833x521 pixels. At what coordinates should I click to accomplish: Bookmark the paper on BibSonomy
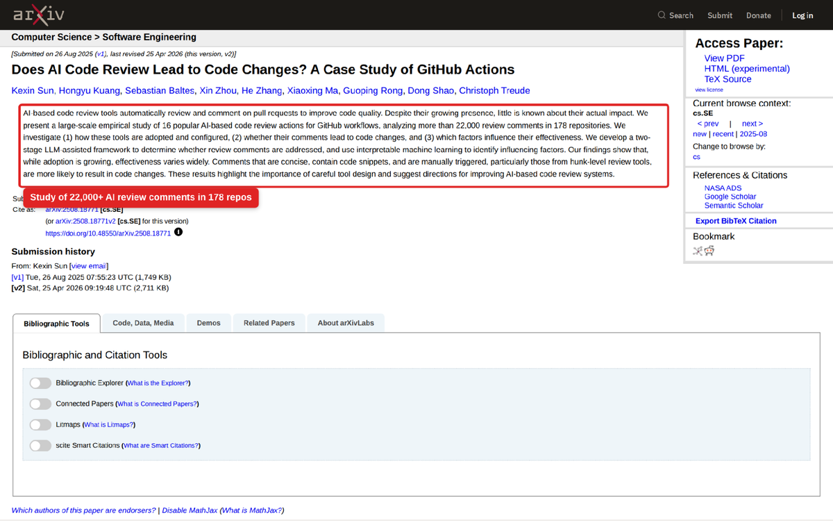click(x=698, y=251)
